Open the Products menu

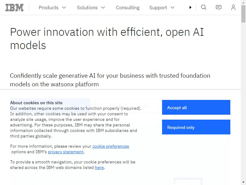point(52,7)
